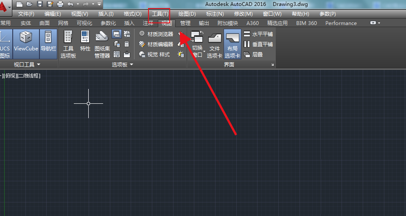Click the Save As icon with pencil
406x216 pixels.
click(x=50, y=4)
